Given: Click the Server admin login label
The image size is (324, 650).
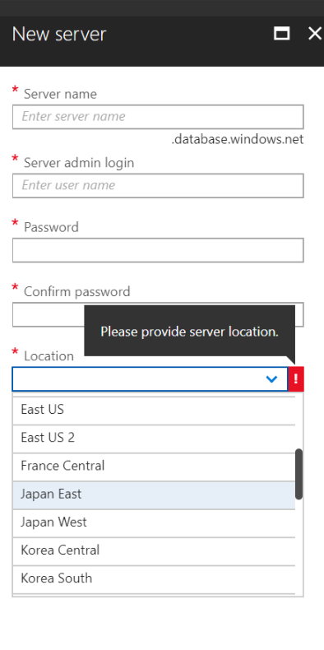Looking at the screenshot, I should pos(79,163).
